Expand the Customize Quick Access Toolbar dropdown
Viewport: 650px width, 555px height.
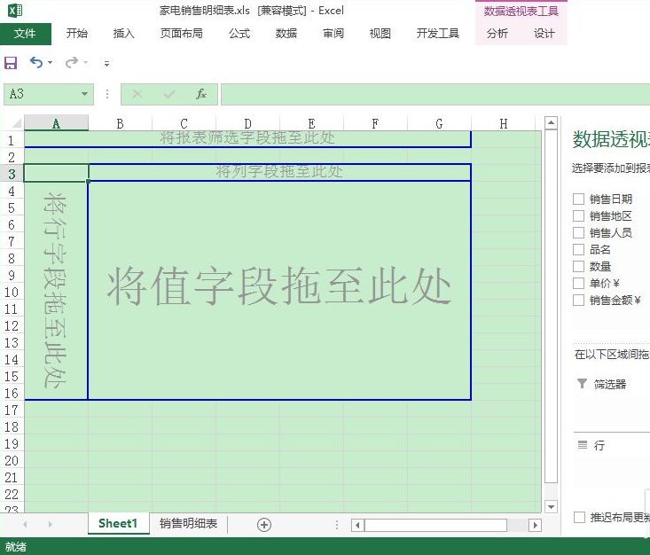click(x=106, y=64)
